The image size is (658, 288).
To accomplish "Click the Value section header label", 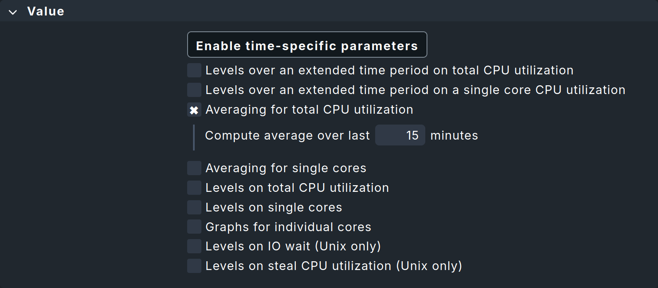I will 46,11.
